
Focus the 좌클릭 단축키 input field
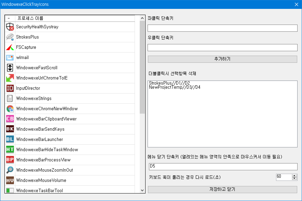tap(222, 28)
